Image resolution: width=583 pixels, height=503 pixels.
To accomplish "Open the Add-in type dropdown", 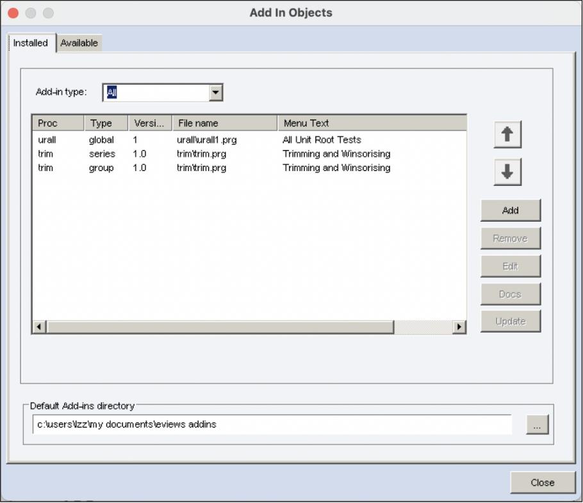I will point(217,92).
